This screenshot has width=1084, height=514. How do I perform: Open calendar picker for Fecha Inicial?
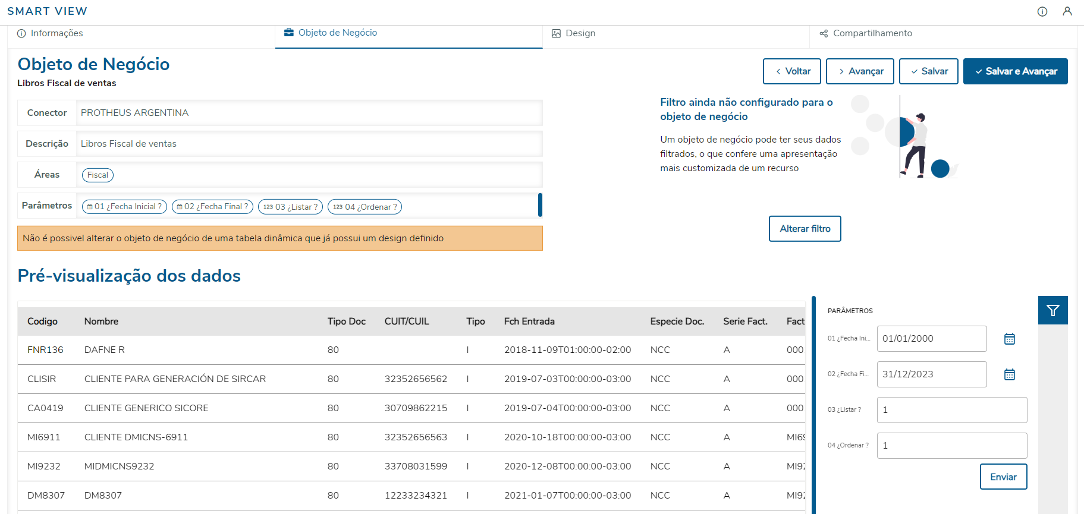(x=1010, y=339)
